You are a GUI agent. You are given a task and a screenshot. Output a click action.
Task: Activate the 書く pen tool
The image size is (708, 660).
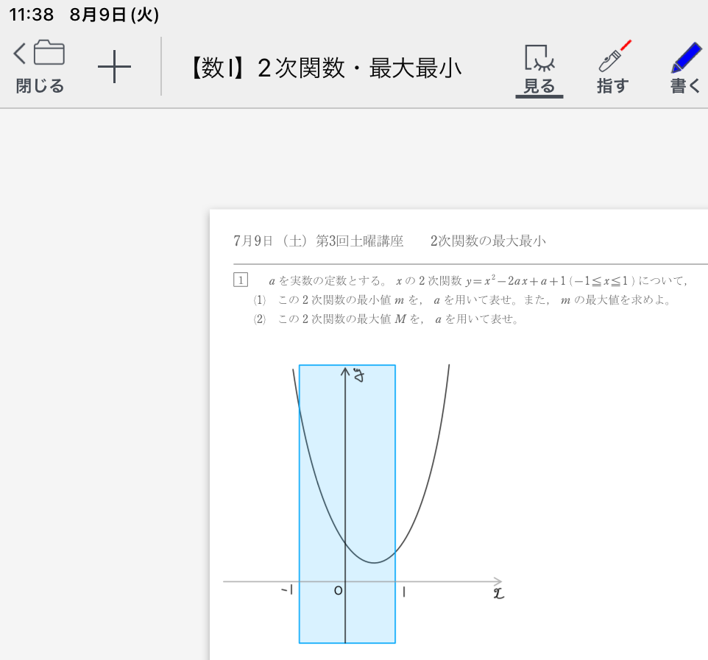(x=686, y=68)
